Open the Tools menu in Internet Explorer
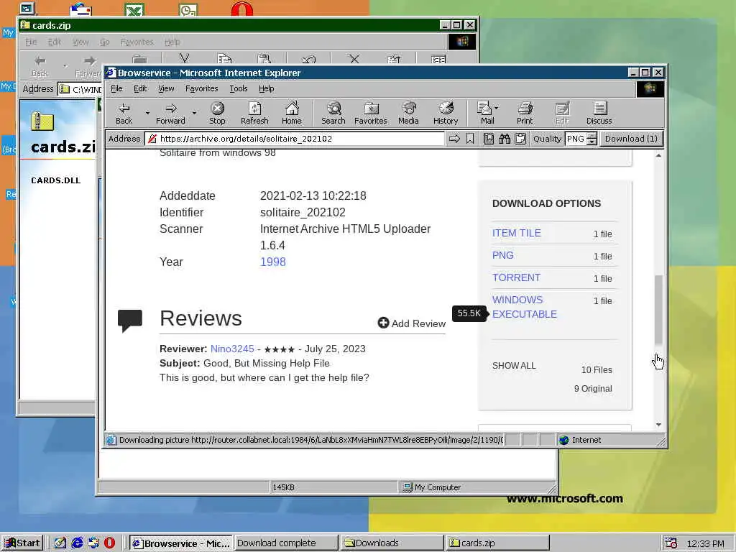 click(x=239, y=88)
